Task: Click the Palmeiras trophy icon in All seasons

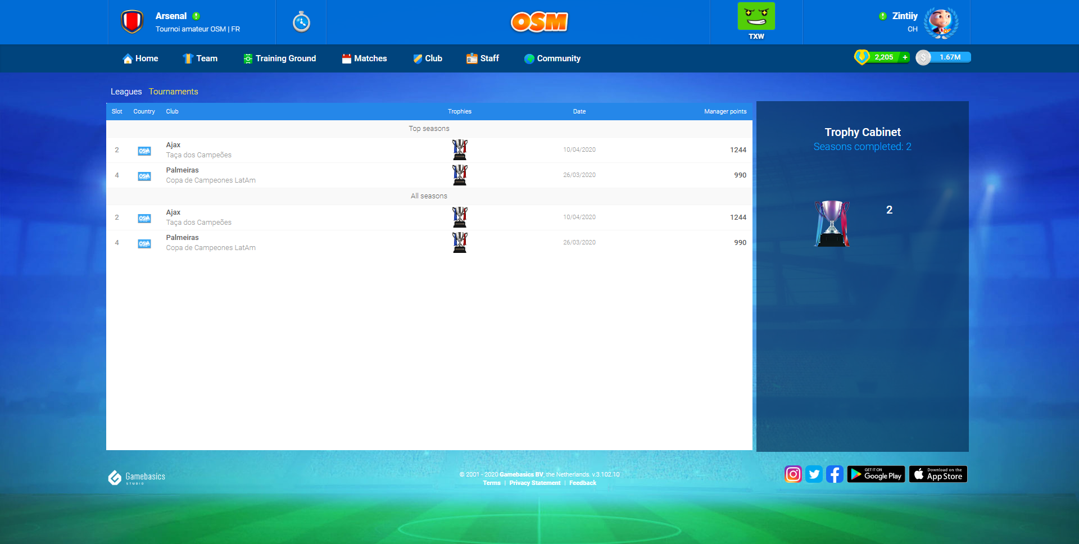Action: (x=460, y=243)
